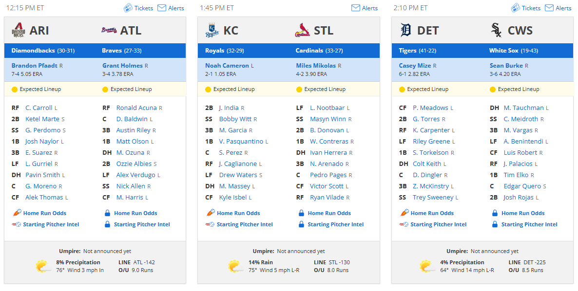578x291 pixels.
Task: Open the Tickets icon for DET vs CWS
Action: [x=515, y=8]
